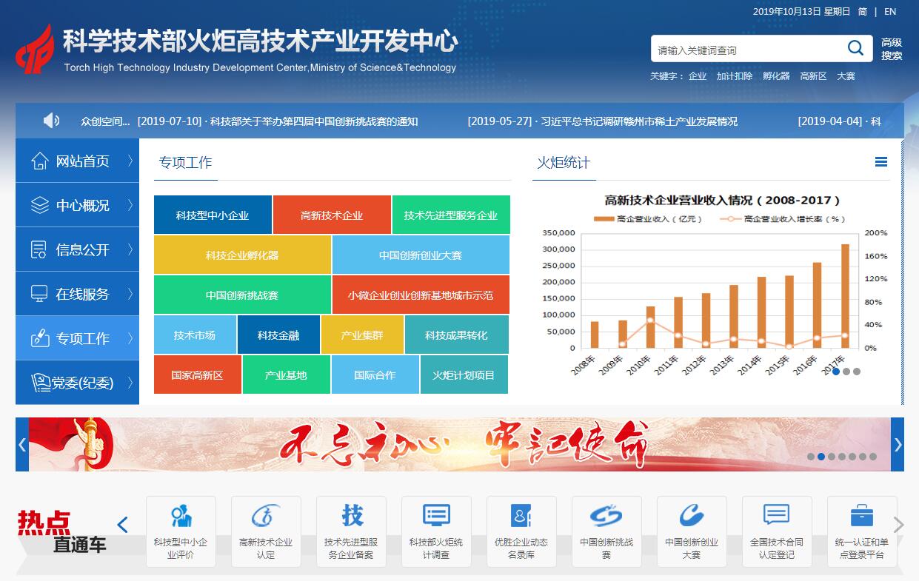Select the last chart carousel dot
The image size is (919, 581).
pyautogui.click(x=857, y=372)
